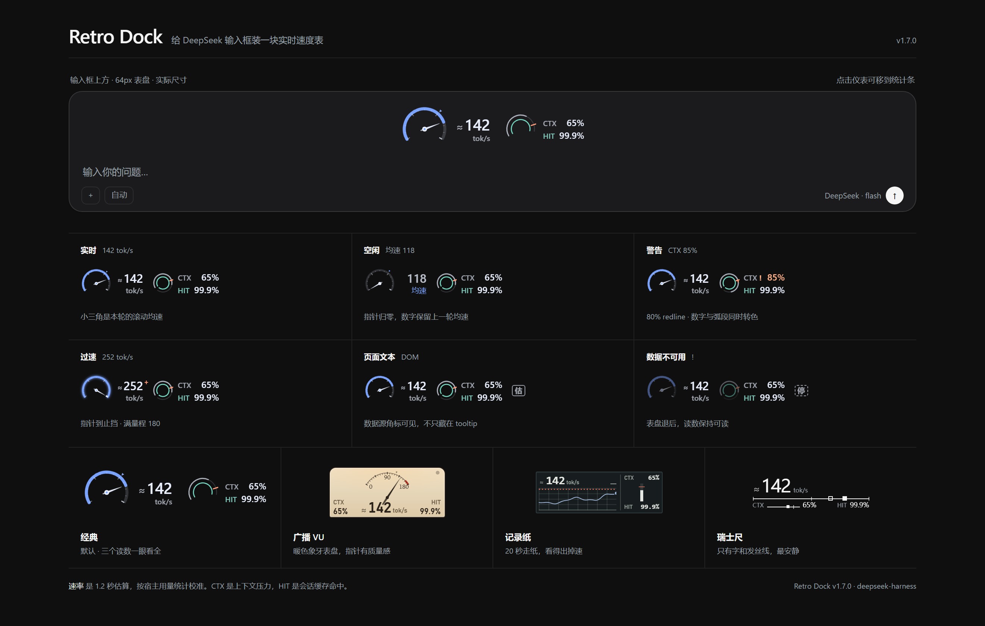
Task: Click the CTX ring in the 过速 card
Action: (163, 390)
